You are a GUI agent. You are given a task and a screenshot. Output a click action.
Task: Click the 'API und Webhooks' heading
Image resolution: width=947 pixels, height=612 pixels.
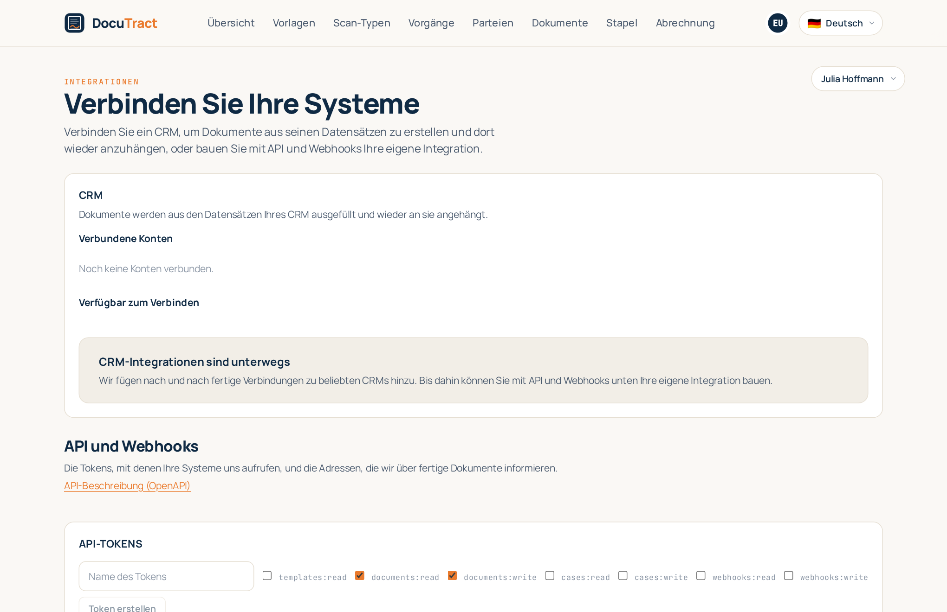click(131, 446)
